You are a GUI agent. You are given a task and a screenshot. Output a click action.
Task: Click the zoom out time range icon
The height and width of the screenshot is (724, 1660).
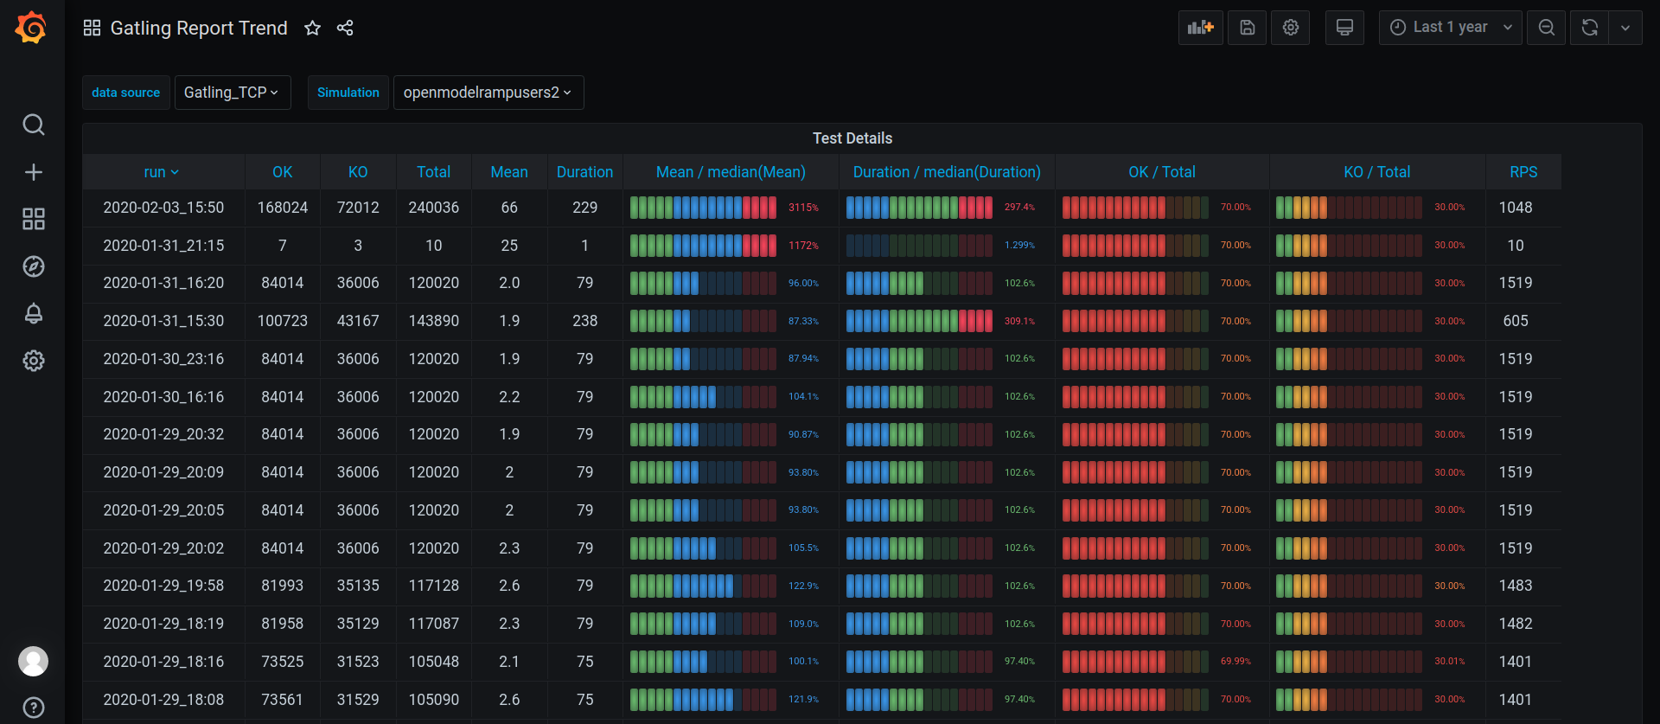pyautogui.click(x=1546, y=28)
